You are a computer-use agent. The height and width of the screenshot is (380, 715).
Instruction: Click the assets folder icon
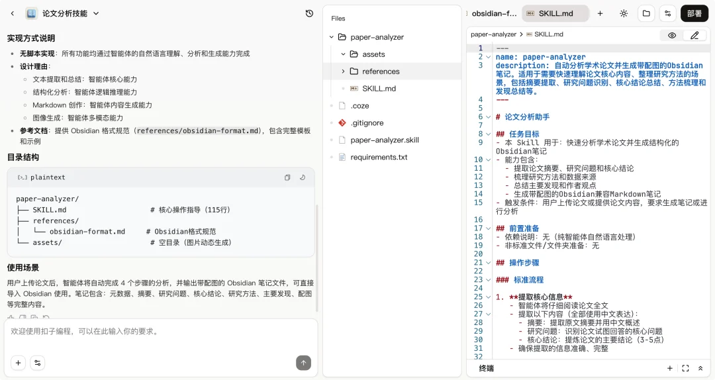click(x=354, y=54)
